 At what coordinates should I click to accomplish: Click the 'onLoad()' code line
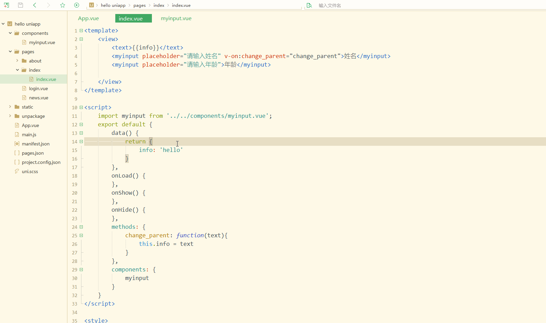point(129,176)
